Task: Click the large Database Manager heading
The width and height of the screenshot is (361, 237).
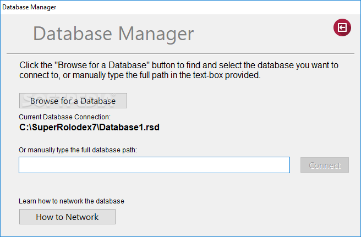Action: pyautogui.click(x=113, y=34)
